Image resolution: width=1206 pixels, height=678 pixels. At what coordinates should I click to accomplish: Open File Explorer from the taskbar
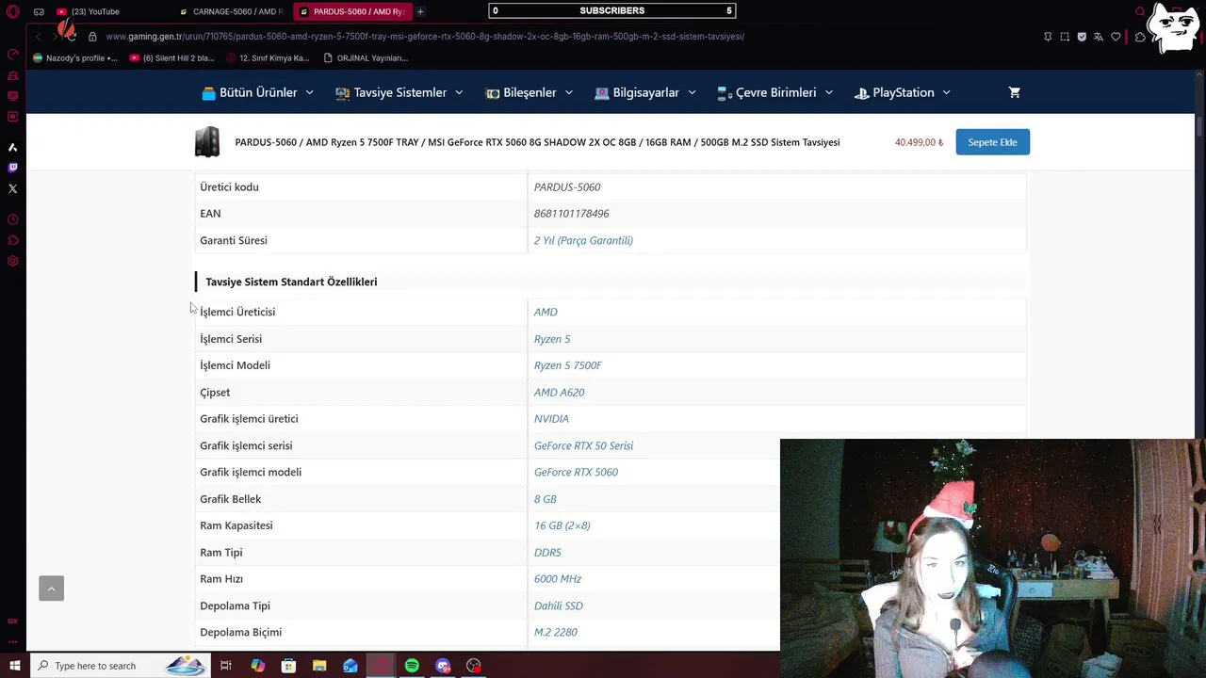coord(319,666)
